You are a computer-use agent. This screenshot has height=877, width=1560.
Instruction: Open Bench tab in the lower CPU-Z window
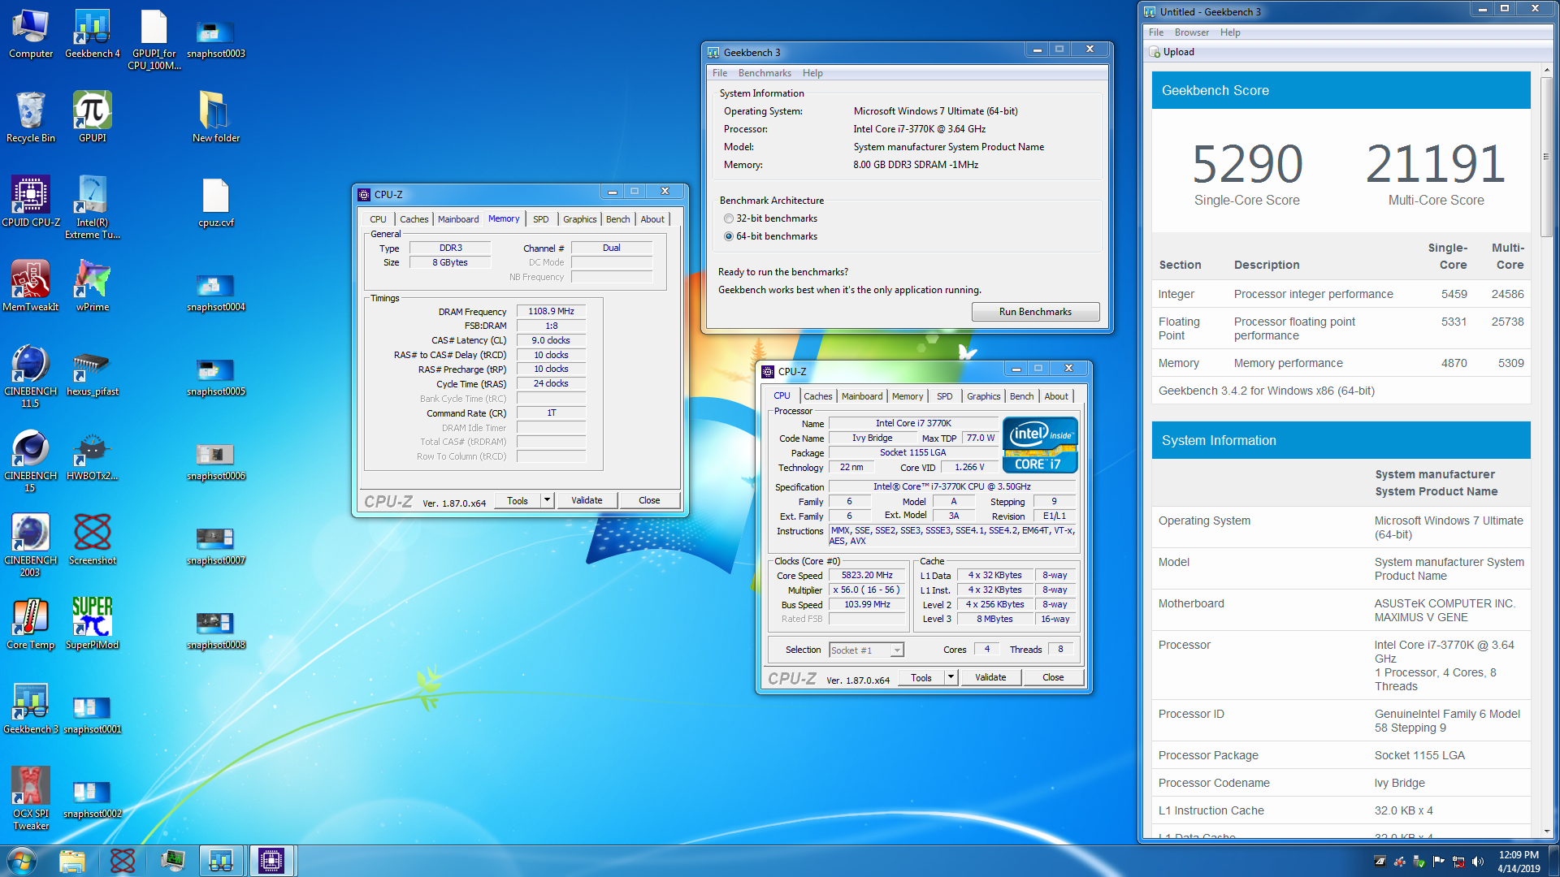pos(1021,396)
